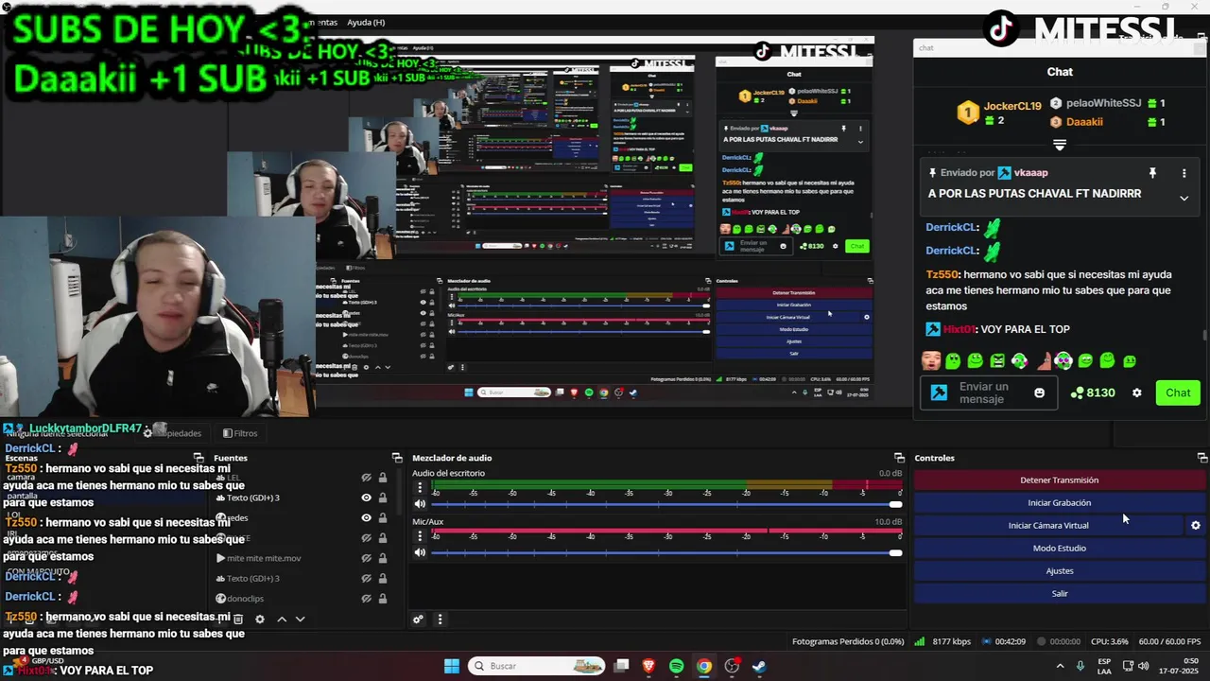Image resolution: width=1210 pixels, height=681 pixels.
Task: Click Detener Transmisión button
Action: (1059, 480)
